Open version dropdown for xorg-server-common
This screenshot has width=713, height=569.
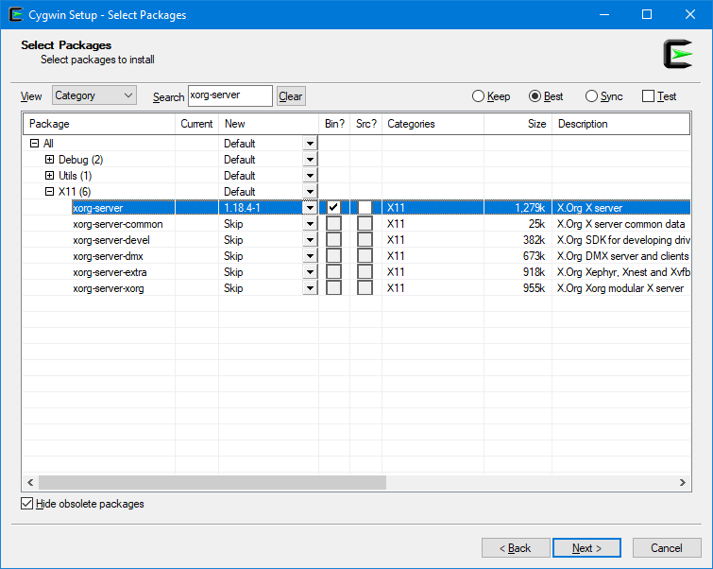tap(310, 224)
